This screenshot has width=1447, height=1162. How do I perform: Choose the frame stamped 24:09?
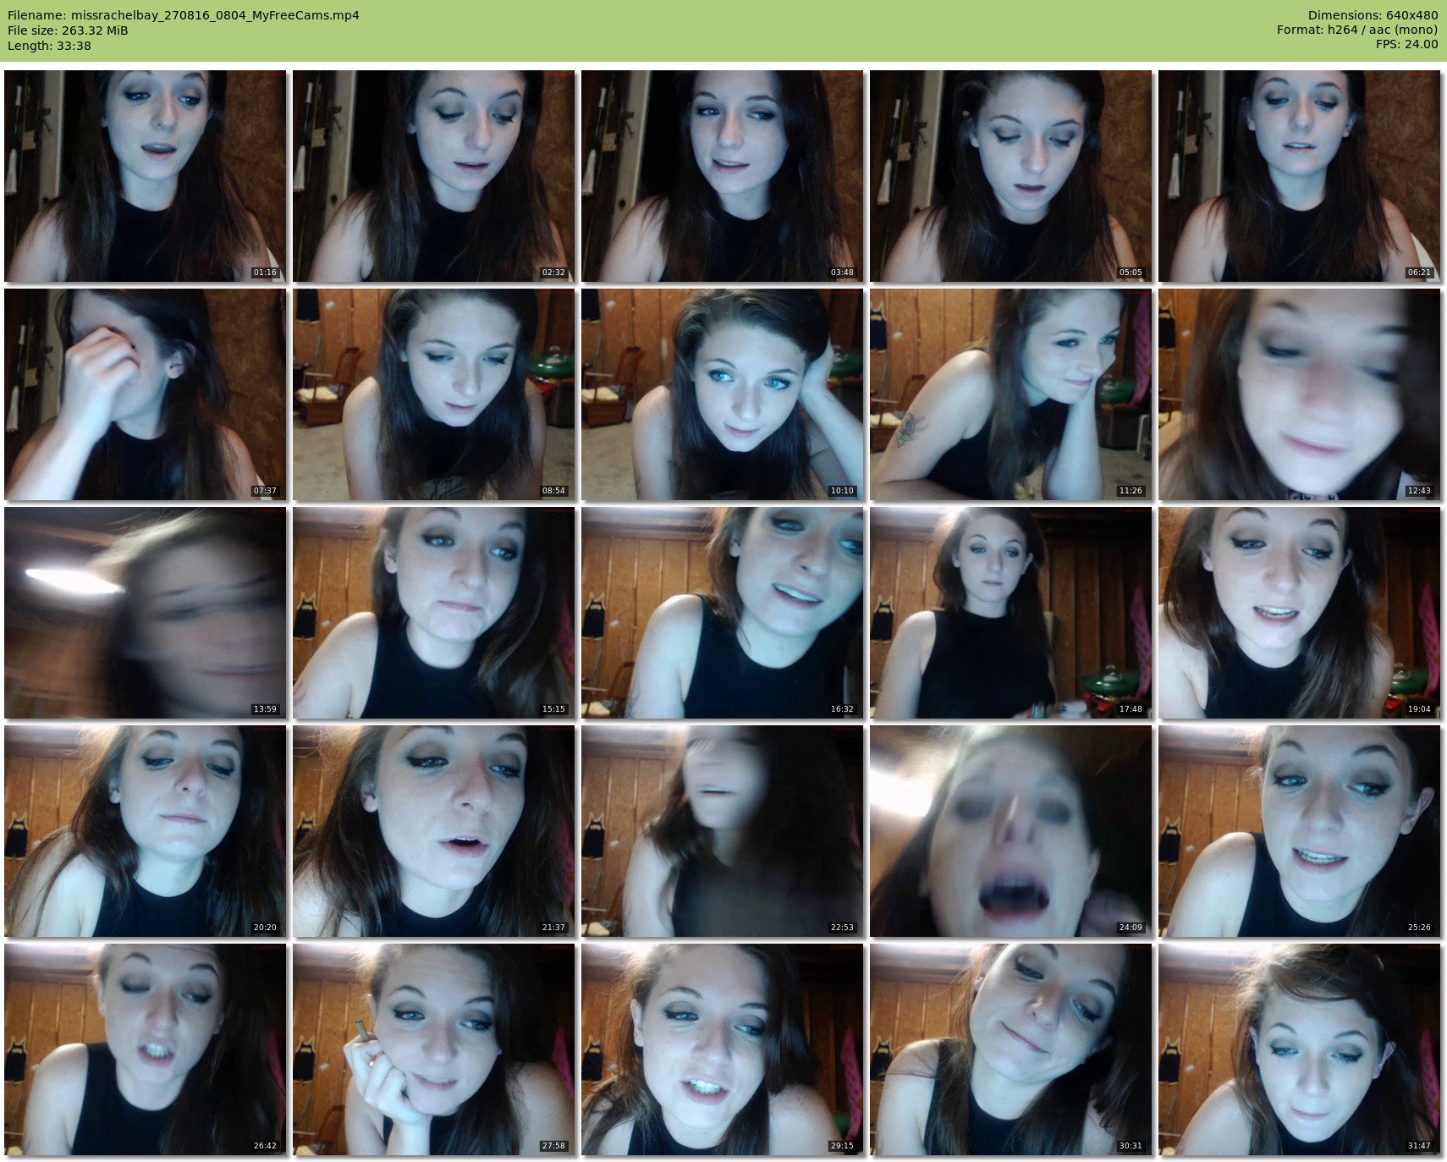1010,831
